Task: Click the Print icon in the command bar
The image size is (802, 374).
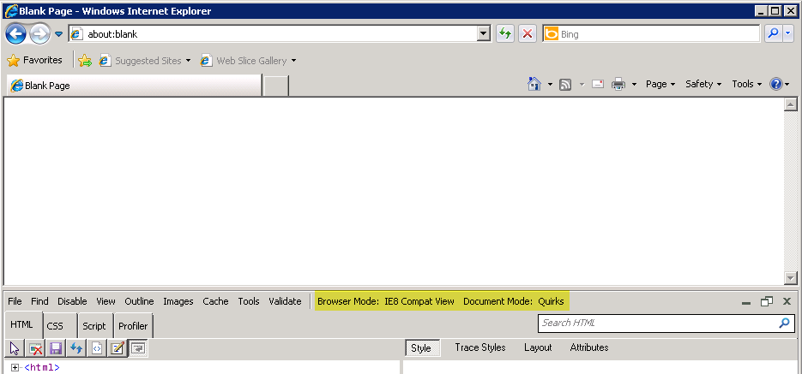Action: point(618,84)
